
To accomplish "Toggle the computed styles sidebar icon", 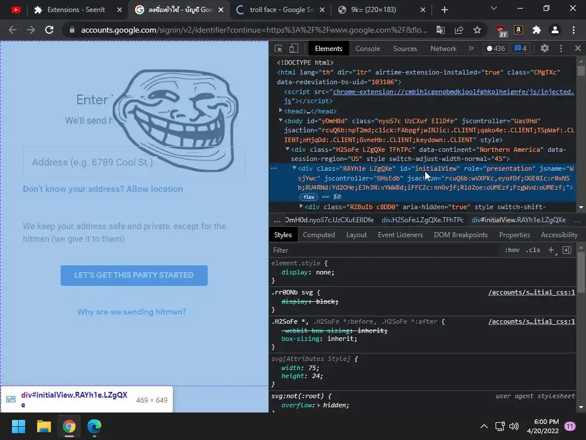I will click(x=567, y=250).
